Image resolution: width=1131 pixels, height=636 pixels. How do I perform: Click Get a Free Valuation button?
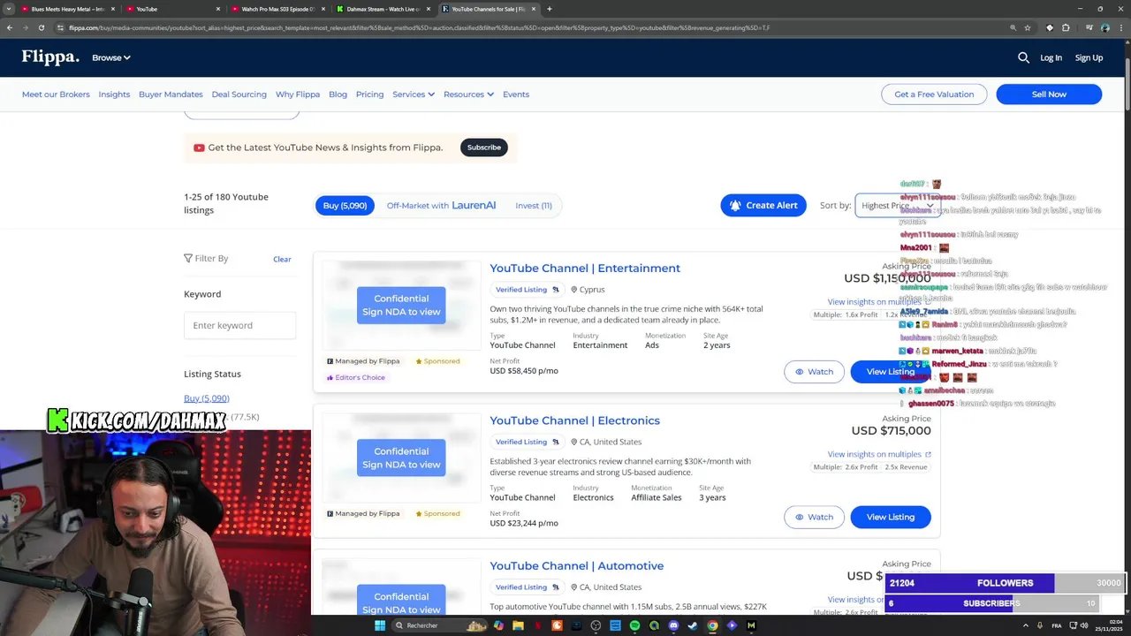point(934,95)
